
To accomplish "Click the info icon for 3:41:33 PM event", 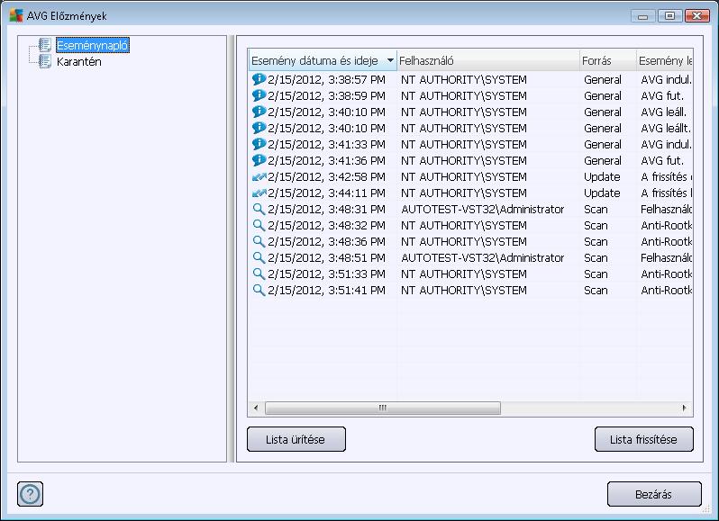I will coord(259,144).
